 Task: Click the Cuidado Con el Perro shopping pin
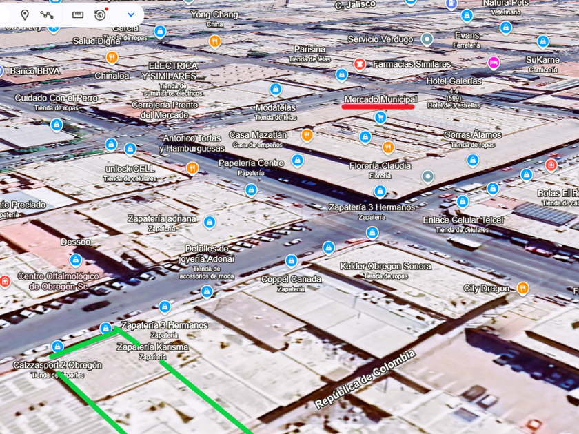pos(57,125)
